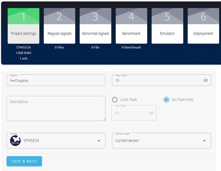Click the Current sensor combo box
This screenshot has height=171, width=221.
point(161,140)
